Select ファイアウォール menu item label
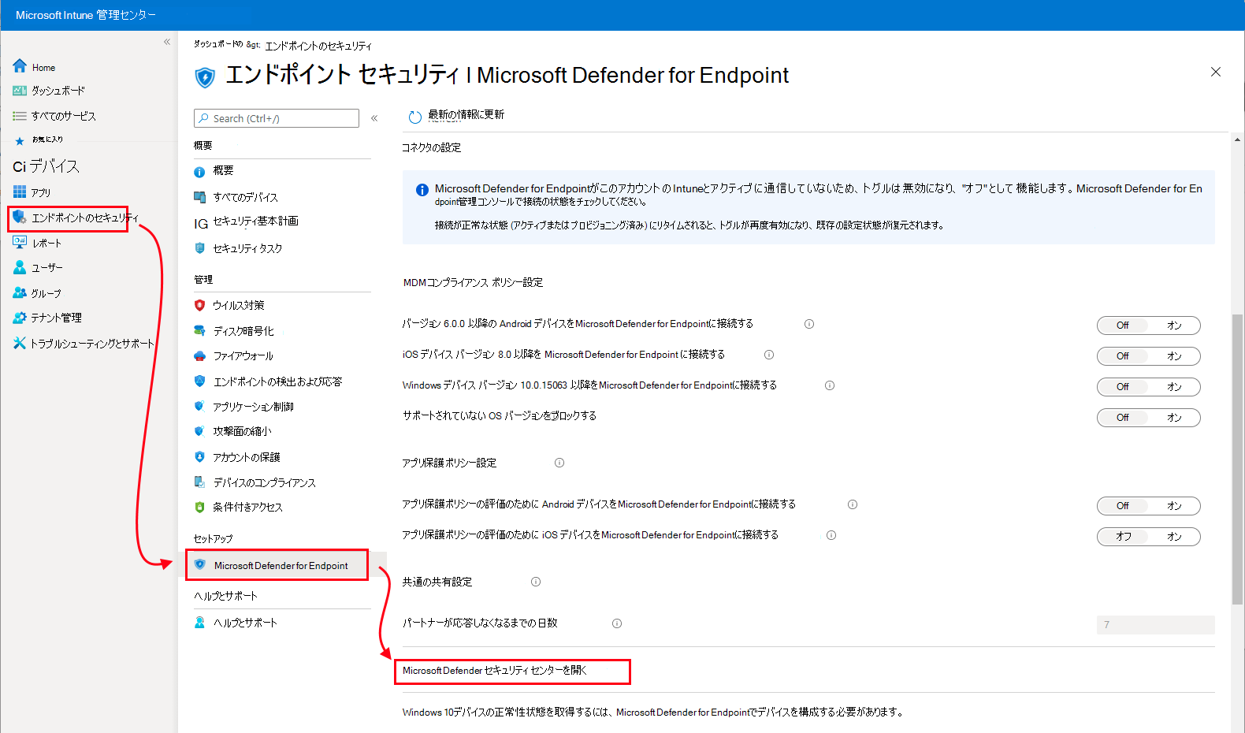This screenshot has width=1245, height=733. (243, 355)
